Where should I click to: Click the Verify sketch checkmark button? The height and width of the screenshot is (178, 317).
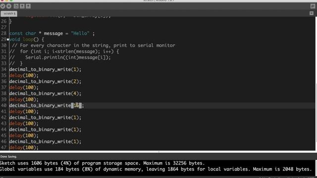pos(3,6)
